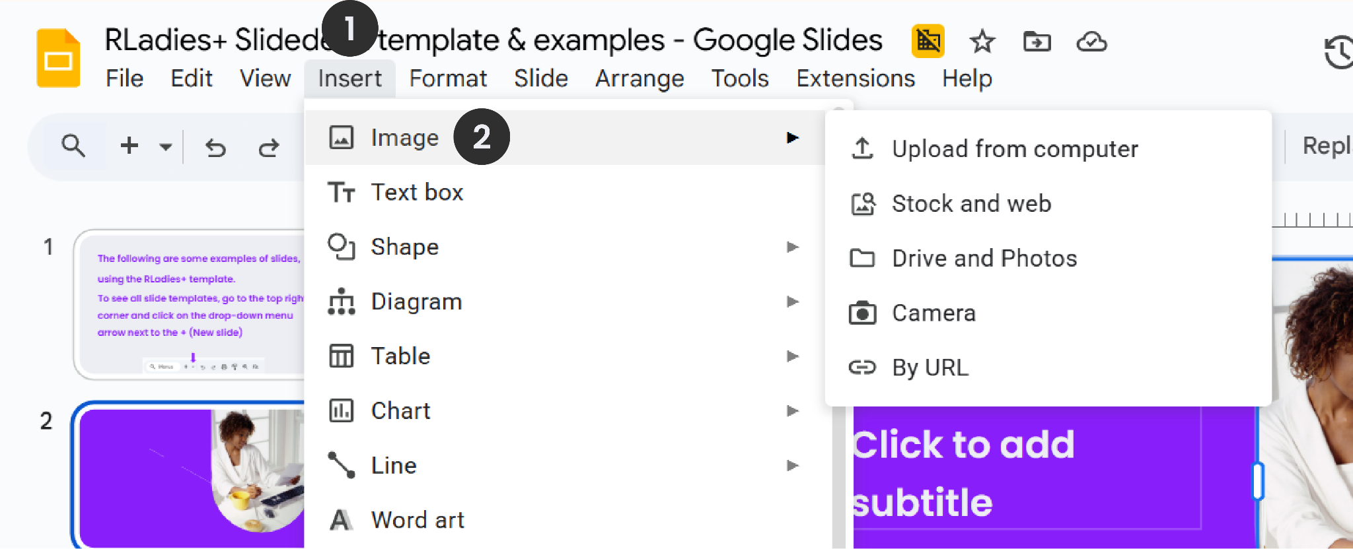Open the File menu
The height and width of the screenshot is (549, 1353).
(124, 79)
